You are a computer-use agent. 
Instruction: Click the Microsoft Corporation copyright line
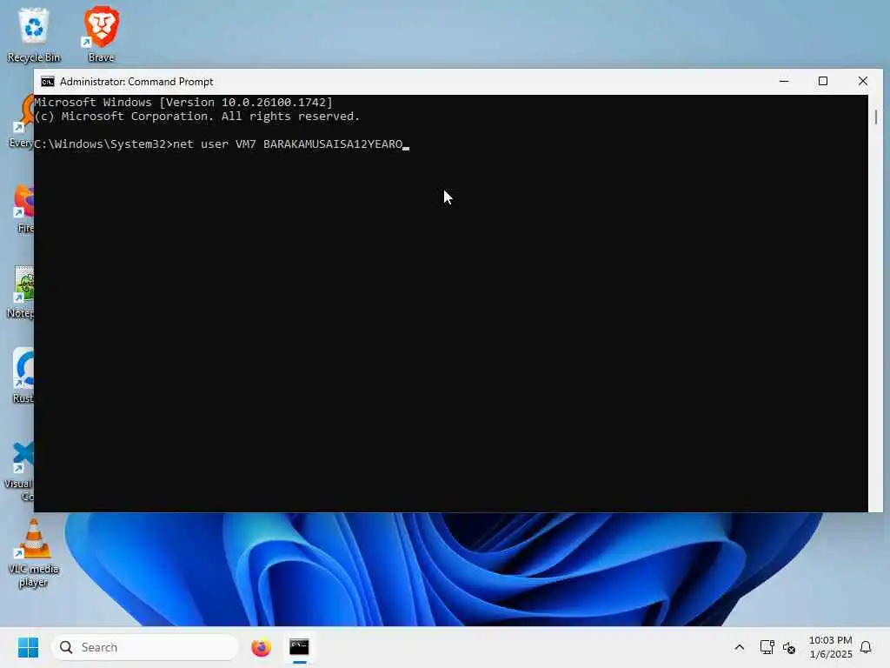coord(197,117)
